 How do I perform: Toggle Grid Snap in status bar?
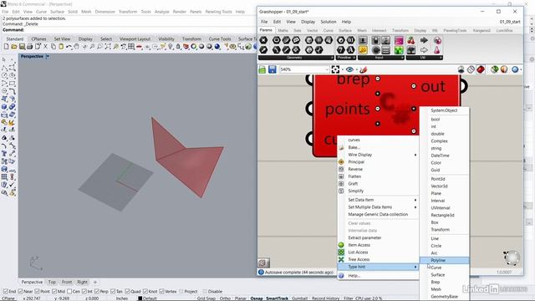pos(206,298)
